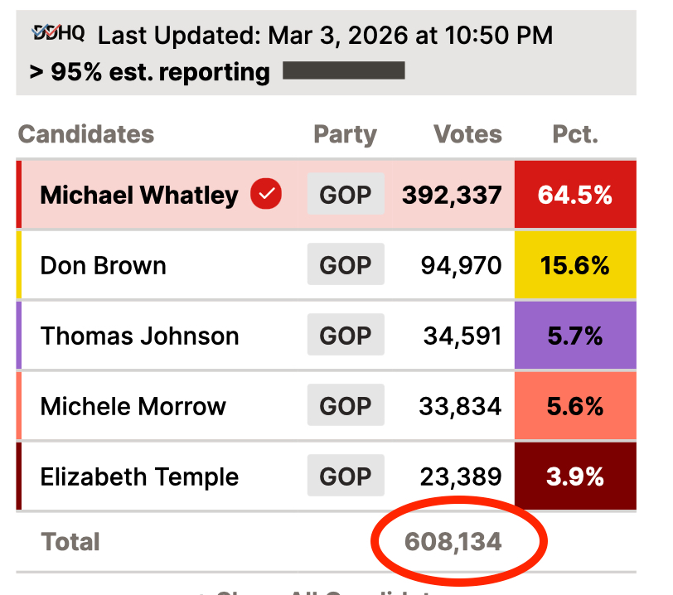The image size is (673, 595).
Task: Click the dark estimated reporting progress bar
Action: tap(344, 71)
